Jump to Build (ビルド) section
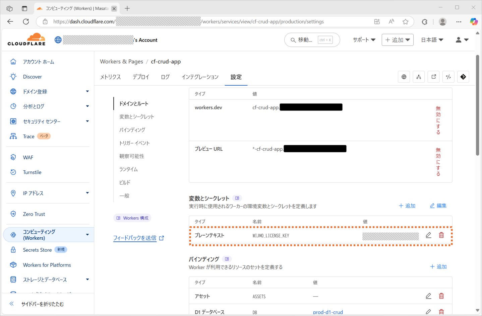The image size is (482, 316). 125,182
